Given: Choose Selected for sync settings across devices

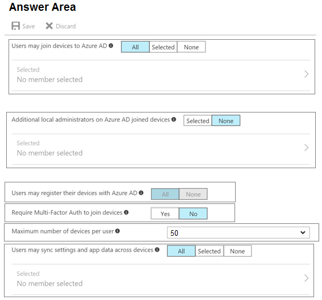Looking at the screenshot, I should tap(209, 251).
